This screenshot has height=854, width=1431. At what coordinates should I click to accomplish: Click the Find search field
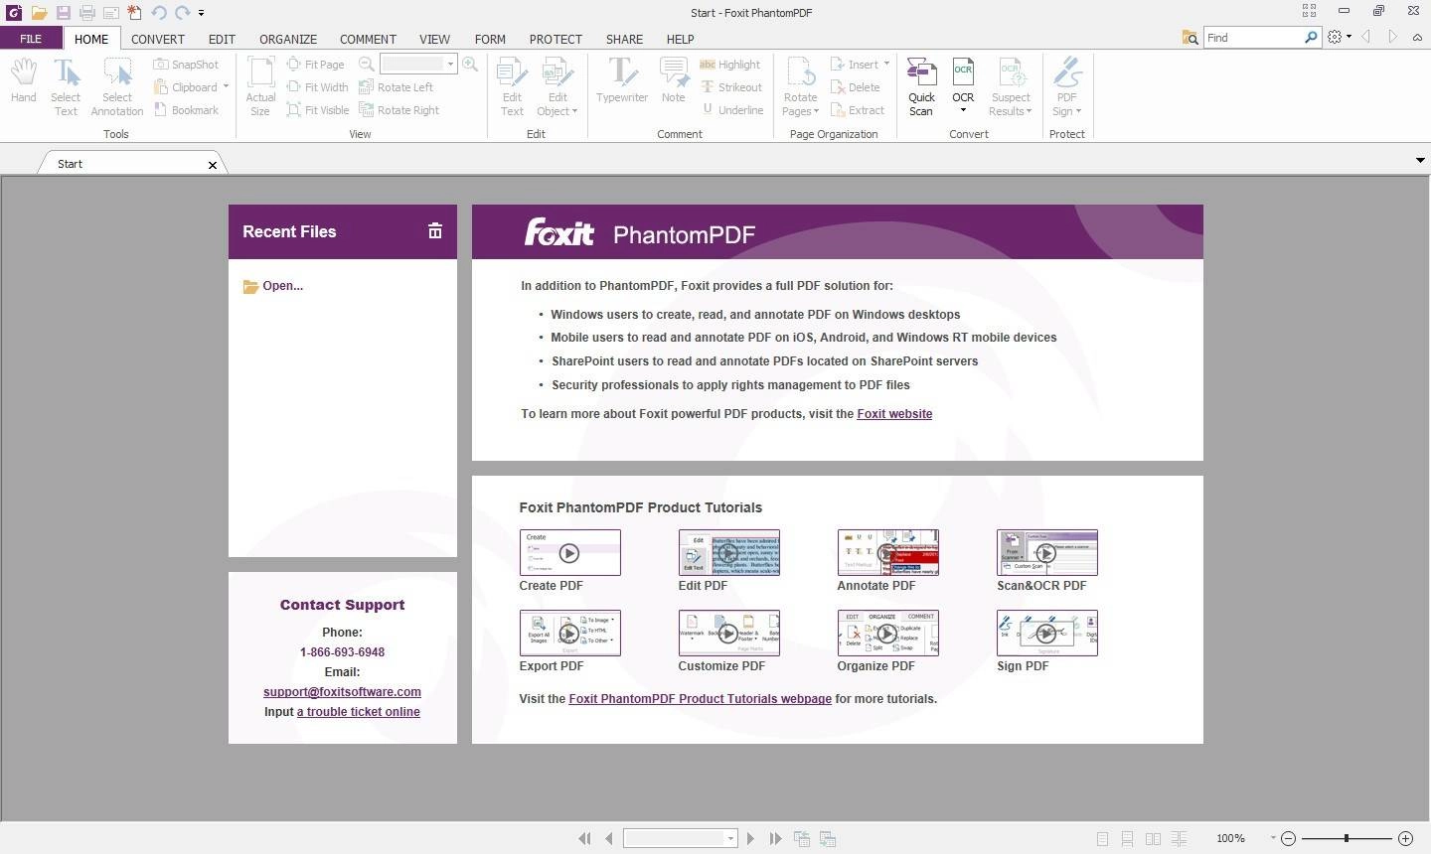pyautogui.click(x=1252, y=38)
